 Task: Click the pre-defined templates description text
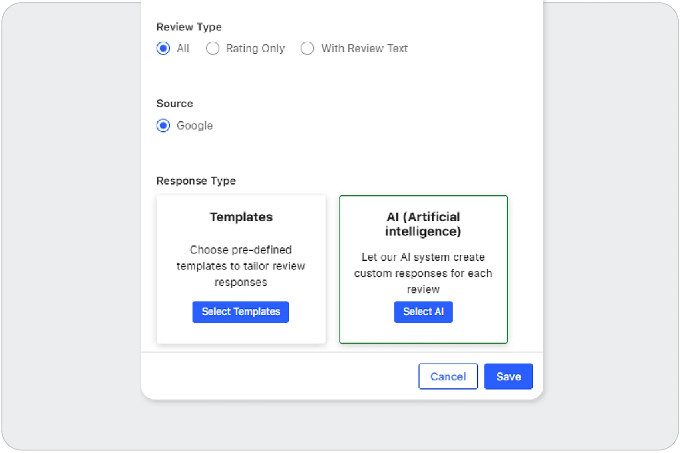tap(241, 266)
